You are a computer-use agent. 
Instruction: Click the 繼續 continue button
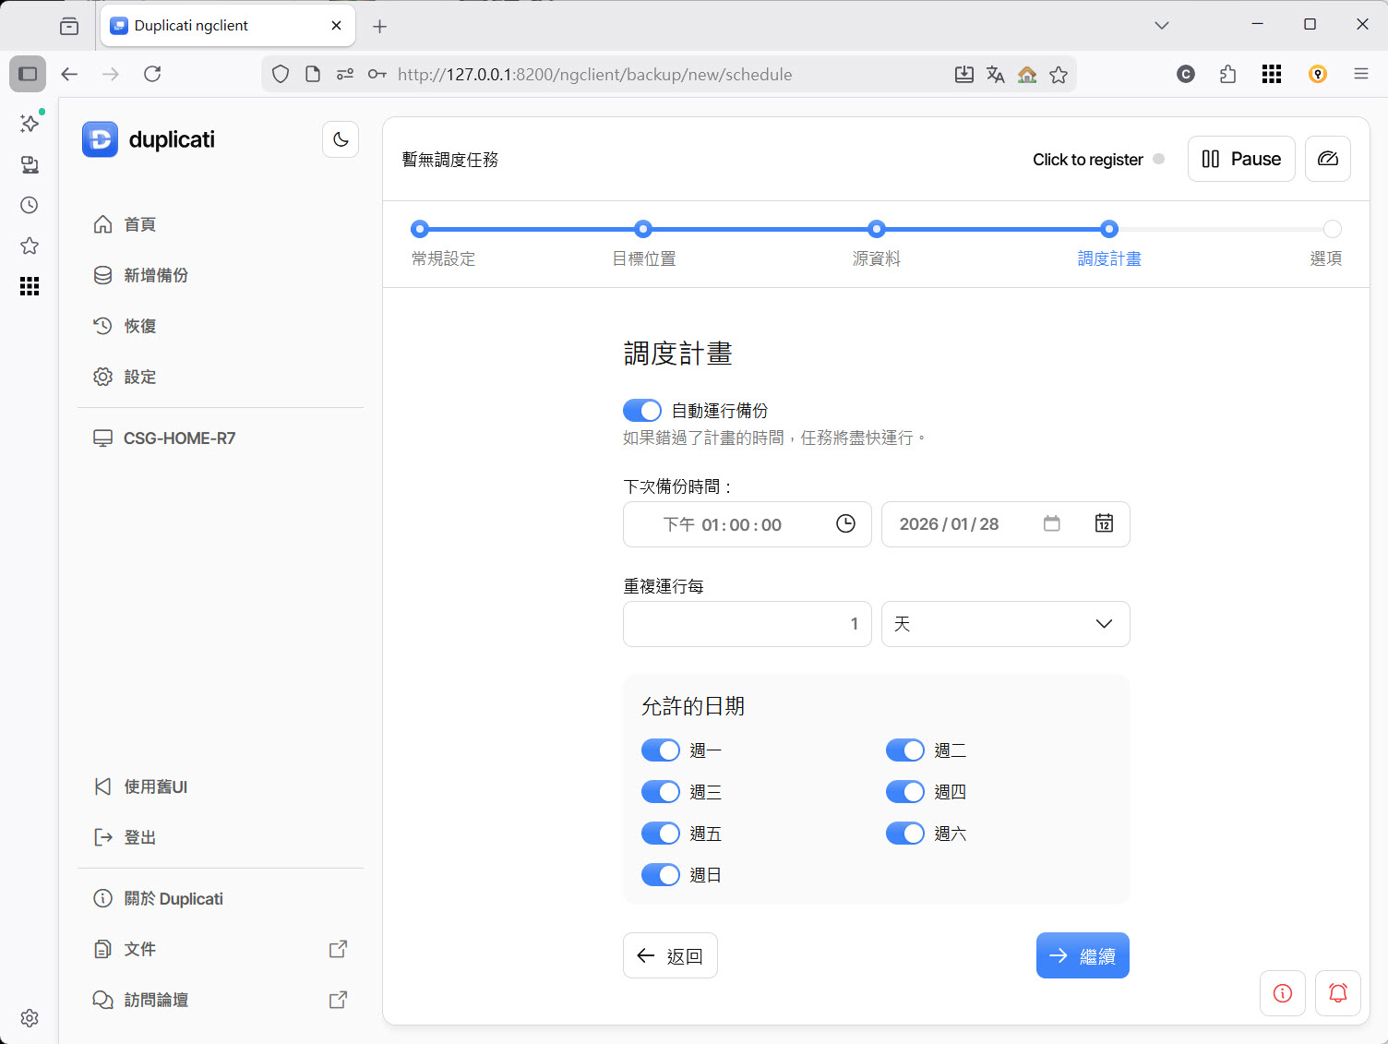click(1083, 955)
